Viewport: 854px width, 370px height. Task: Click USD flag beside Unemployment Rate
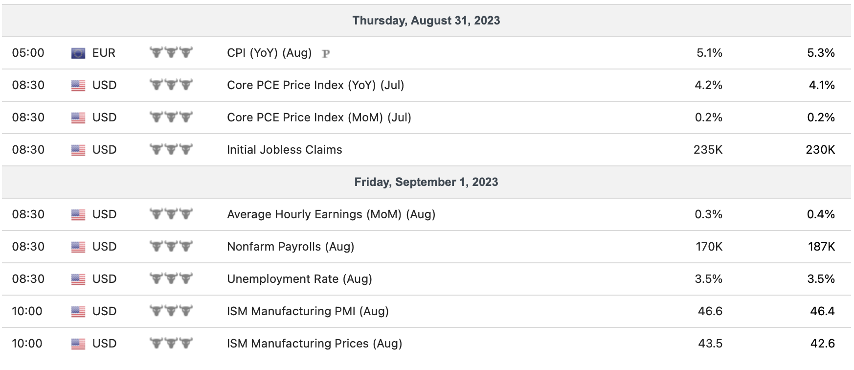[x=78, y=279]
